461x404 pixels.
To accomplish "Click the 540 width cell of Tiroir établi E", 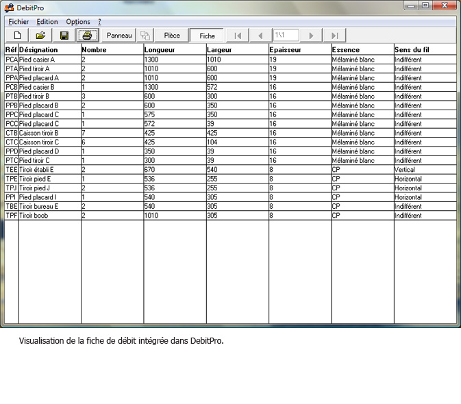I will [238, 170].
